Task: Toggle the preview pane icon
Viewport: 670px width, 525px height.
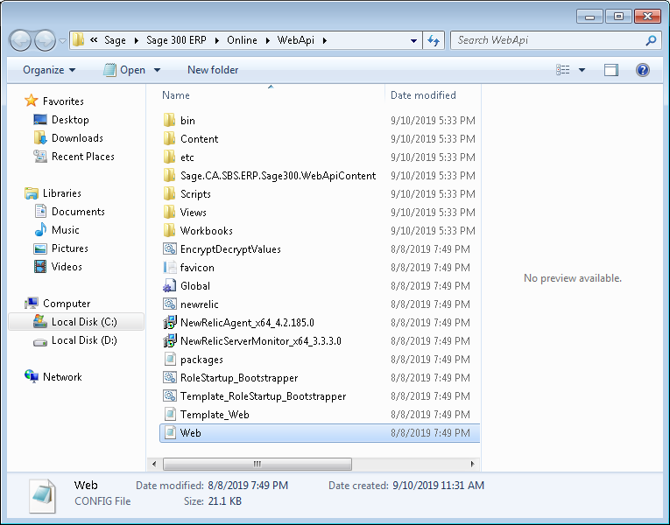Action: coord(611,70)
